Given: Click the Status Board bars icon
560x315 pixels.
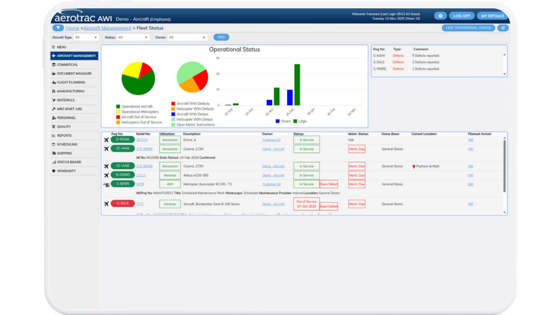Looking at the screenshot, I should click(54, 162).
